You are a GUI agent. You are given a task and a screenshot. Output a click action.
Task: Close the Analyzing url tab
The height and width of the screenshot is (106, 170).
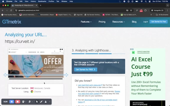(x=36, y=5)
